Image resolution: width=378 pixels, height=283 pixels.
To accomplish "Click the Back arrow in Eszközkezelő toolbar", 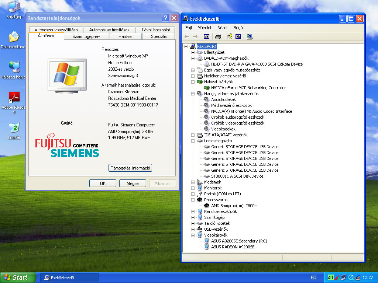I will (186, 36).
